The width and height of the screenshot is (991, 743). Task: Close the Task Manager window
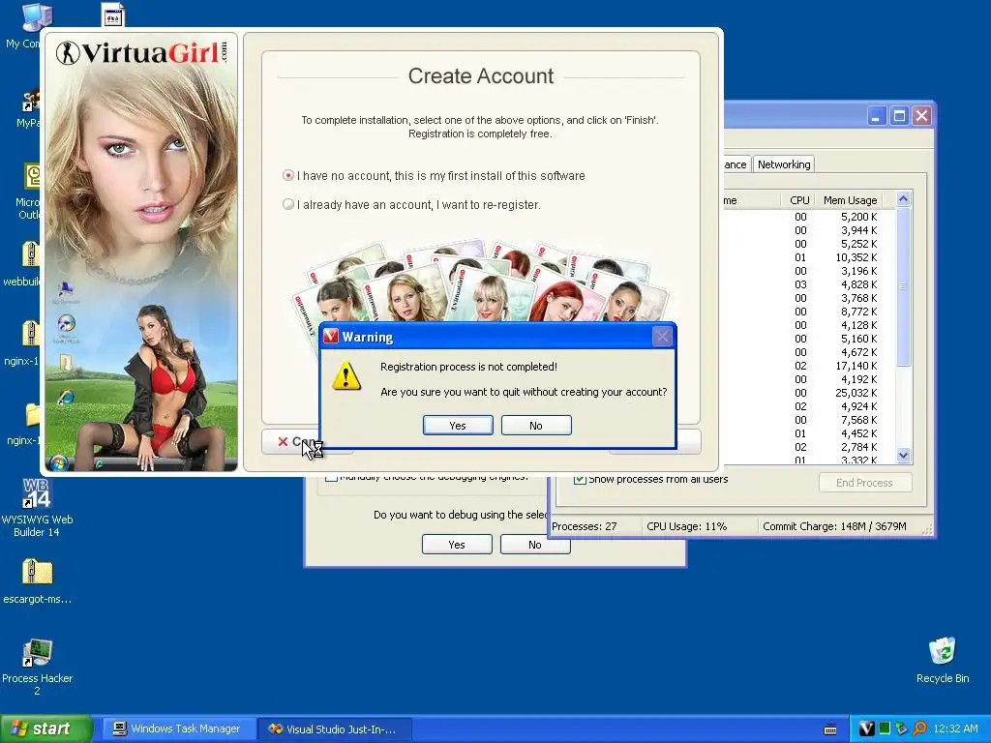(921, 116)
